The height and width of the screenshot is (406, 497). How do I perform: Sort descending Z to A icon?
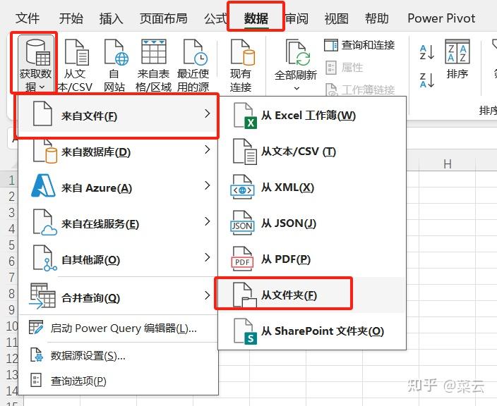tap(426, 80)
